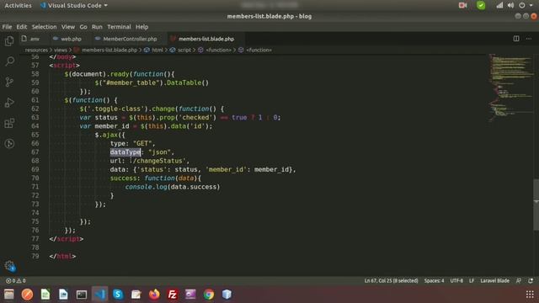Launch Files from the dock

(9, 295)
